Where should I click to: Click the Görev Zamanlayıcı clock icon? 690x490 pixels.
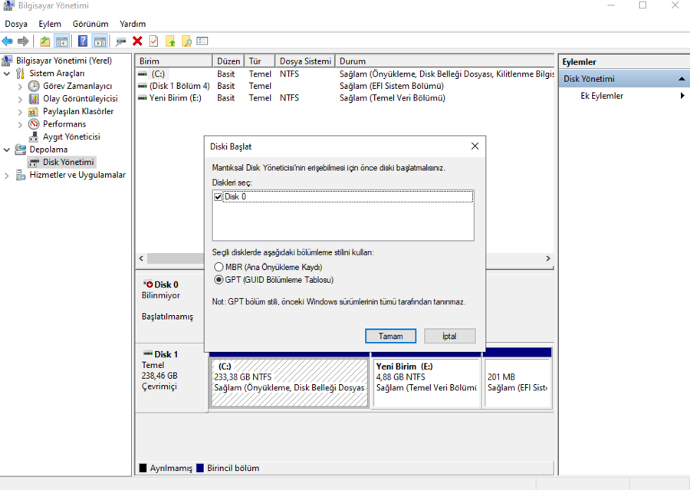[x=34, y=87]
